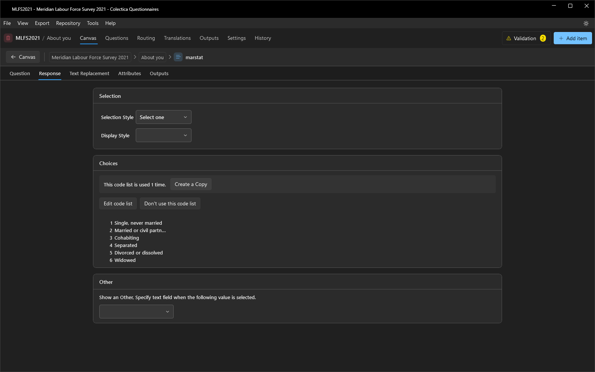Viewport: 595px width, 372px height.
Task: Click the MLFS2021 red clipboard icon
Action: pyautogui.click(x=8, y=38)
